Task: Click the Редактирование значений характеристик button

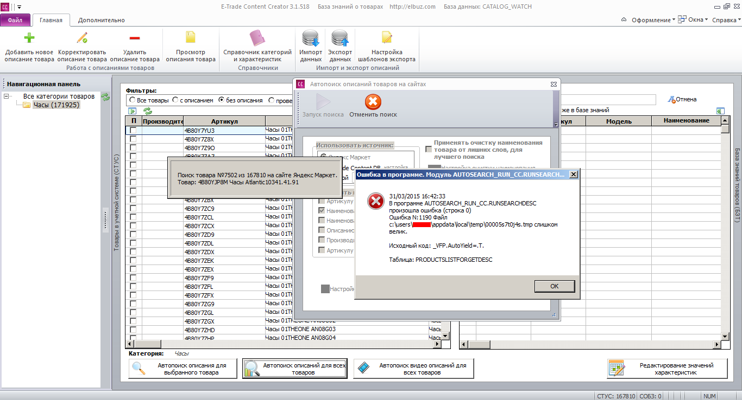Action: point(668,369)
